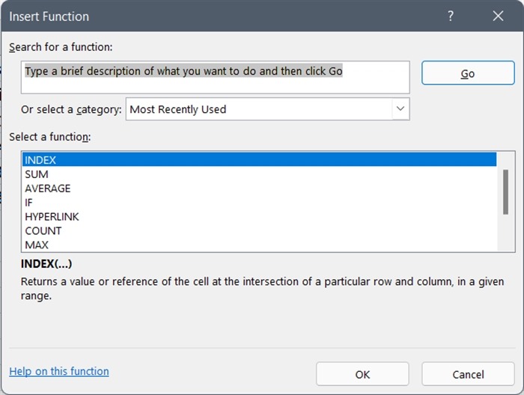Click the 'Search for a function:' label

pyautogui.click(x=61, y=47)
